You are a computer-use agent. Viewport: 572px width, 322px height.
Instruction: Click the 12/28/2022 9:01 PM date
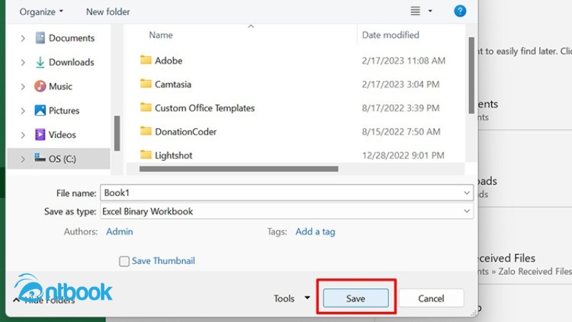(403, 155)
